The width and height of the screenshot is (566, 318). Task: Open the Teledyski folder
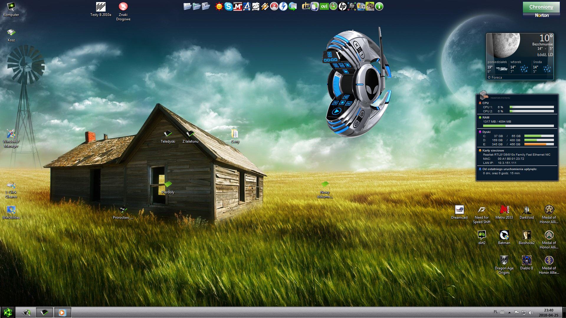click(168, 137)
